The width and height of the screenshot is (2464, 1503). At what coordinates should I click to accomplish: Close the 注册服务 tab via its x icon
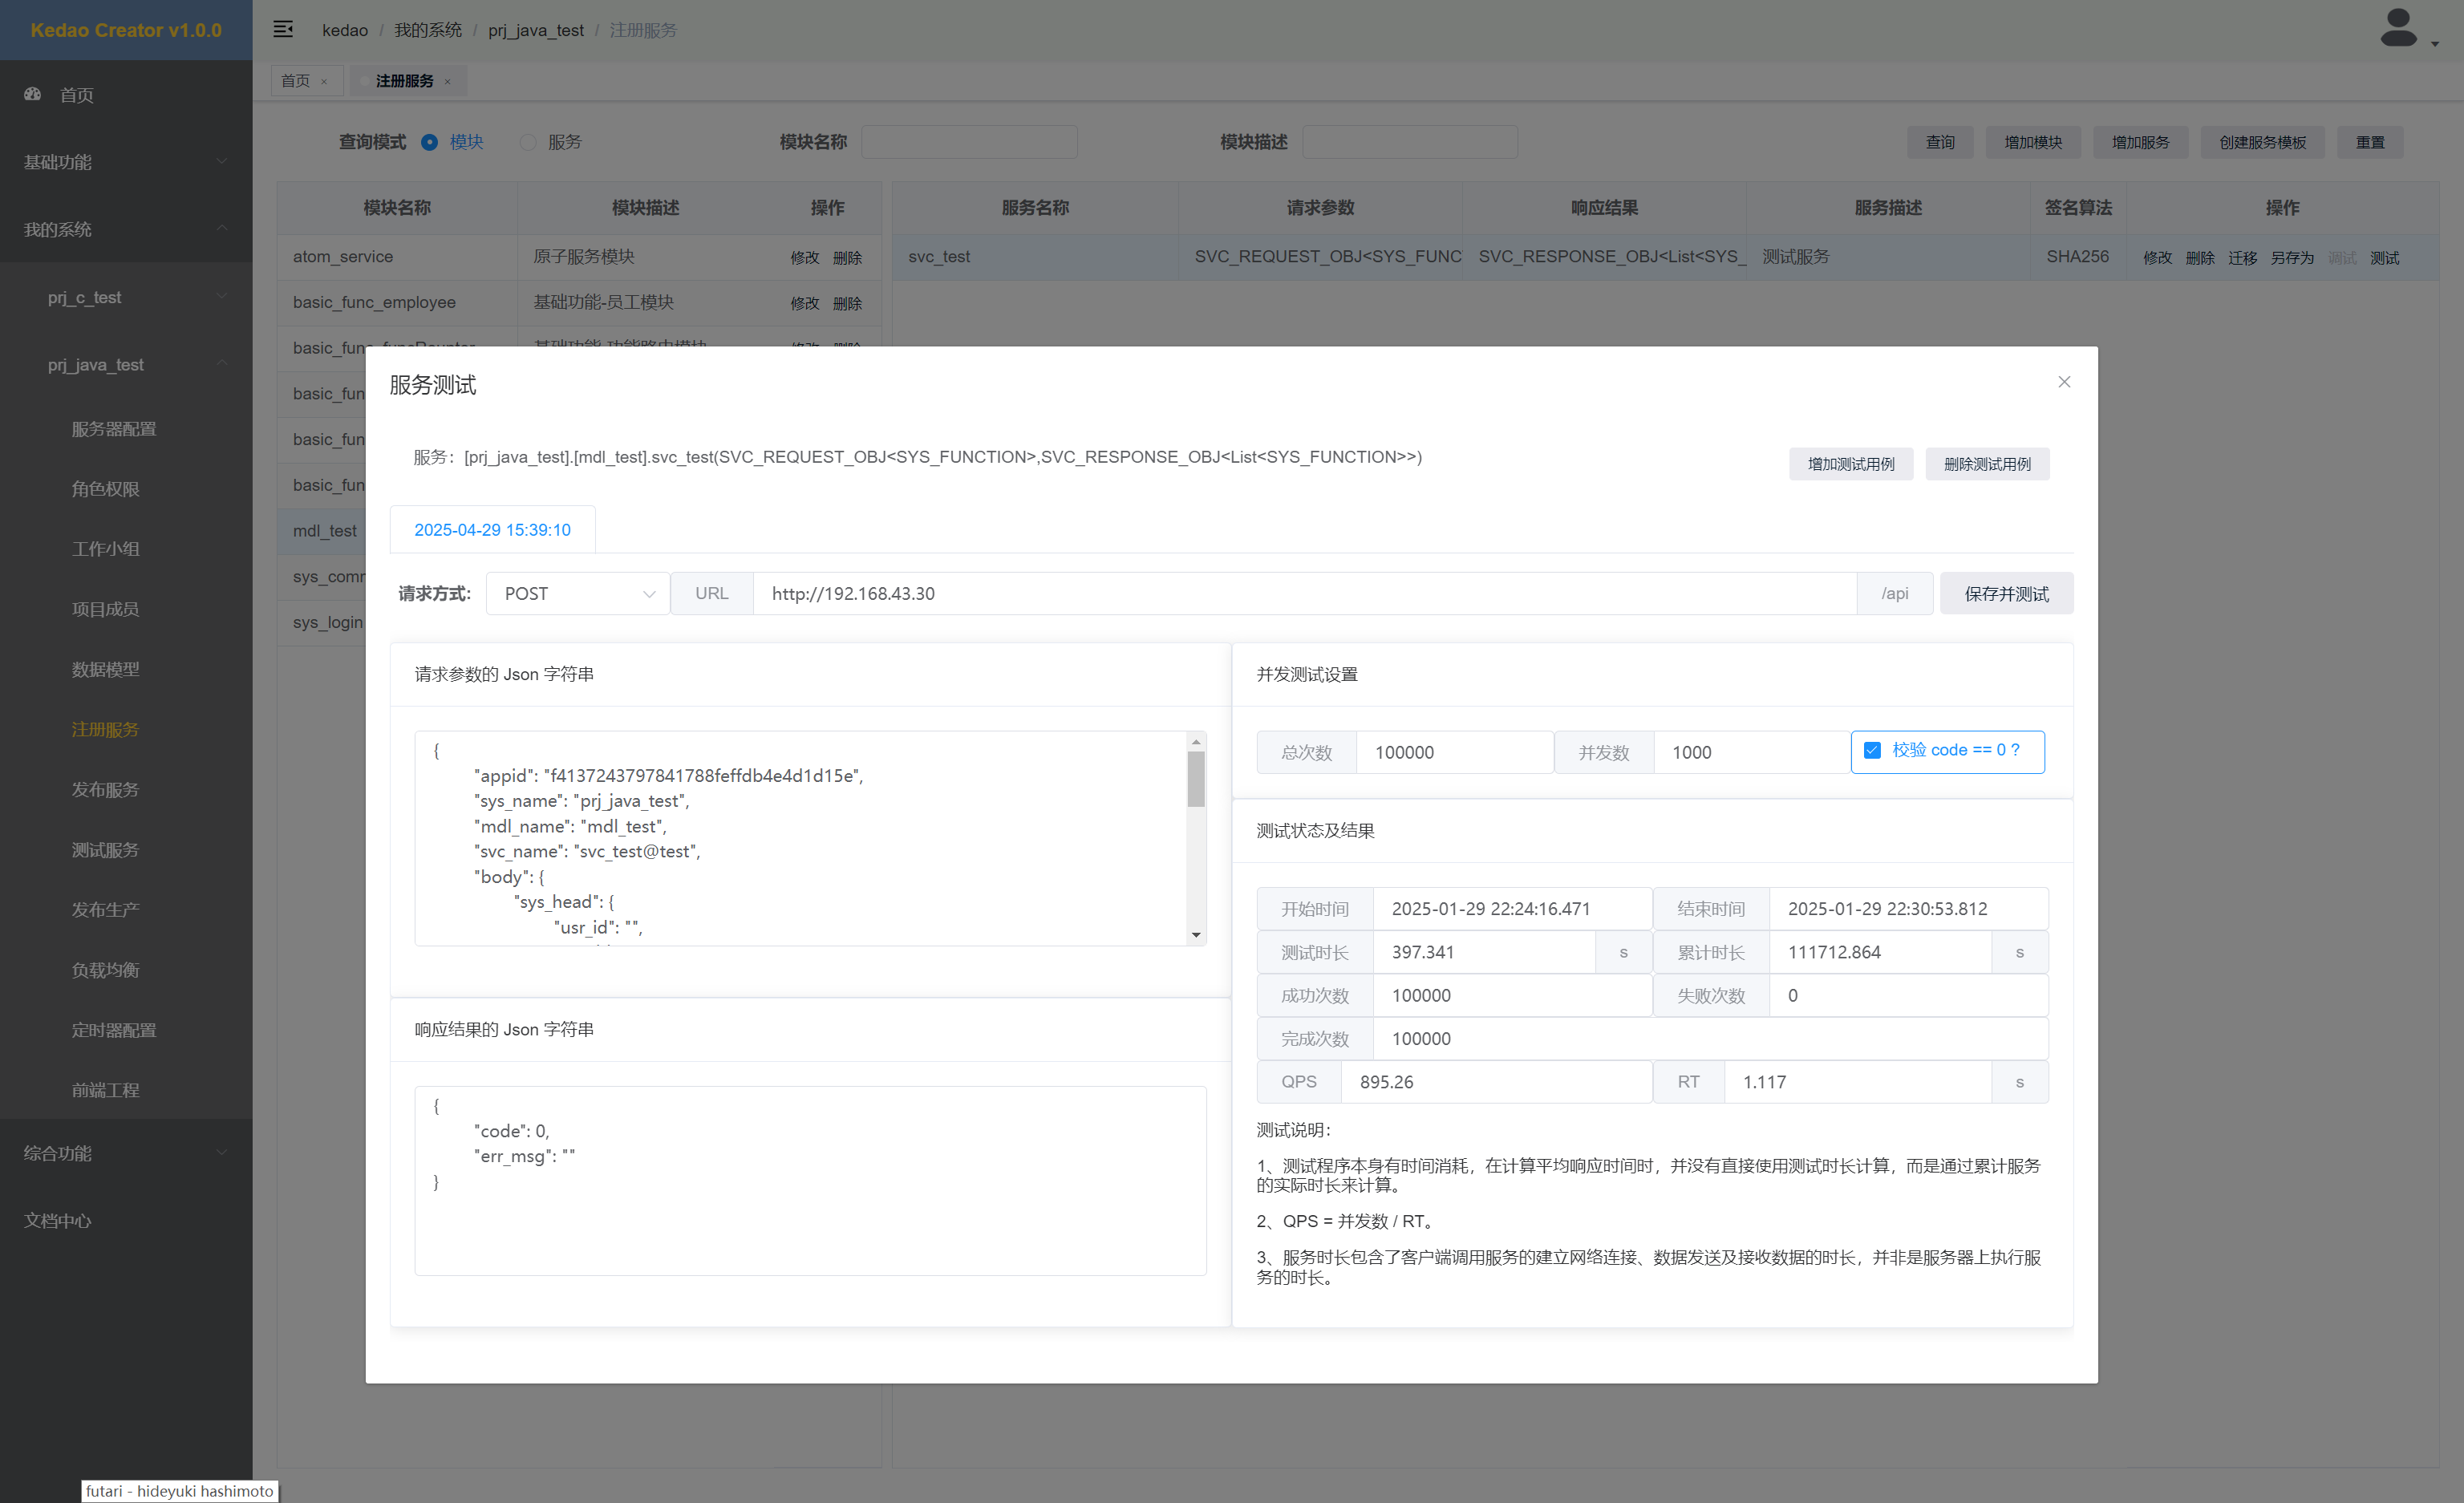447,82
